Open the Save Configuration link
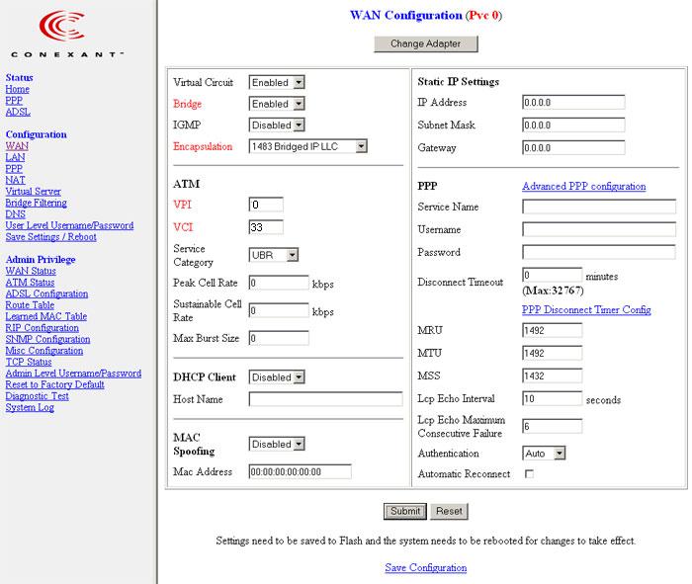 426,567
